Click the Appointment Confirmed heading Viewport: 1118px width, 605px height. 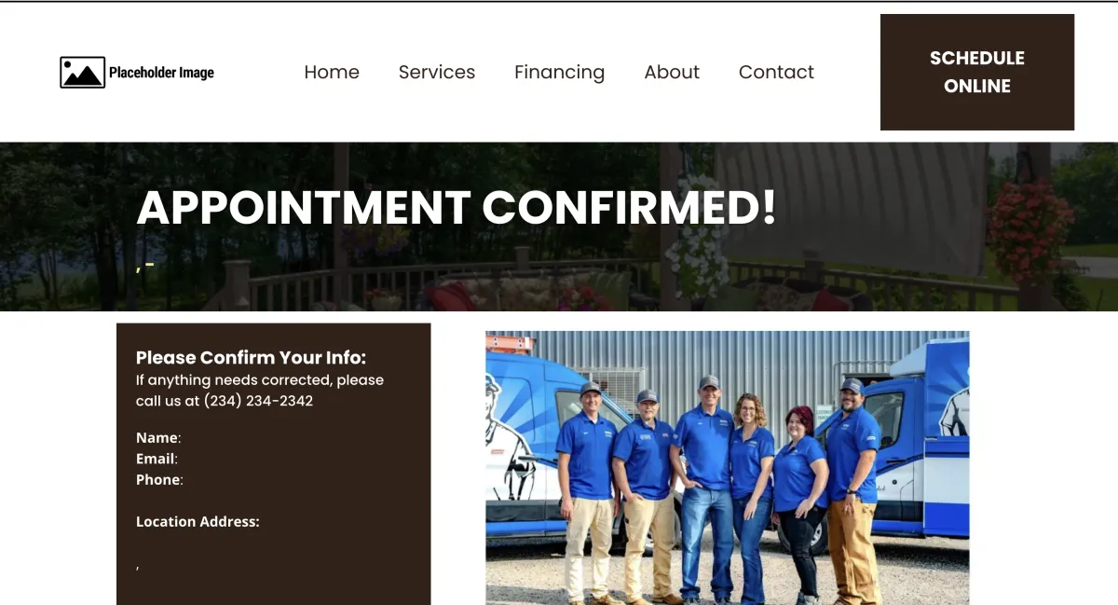[x=457, y=208]
